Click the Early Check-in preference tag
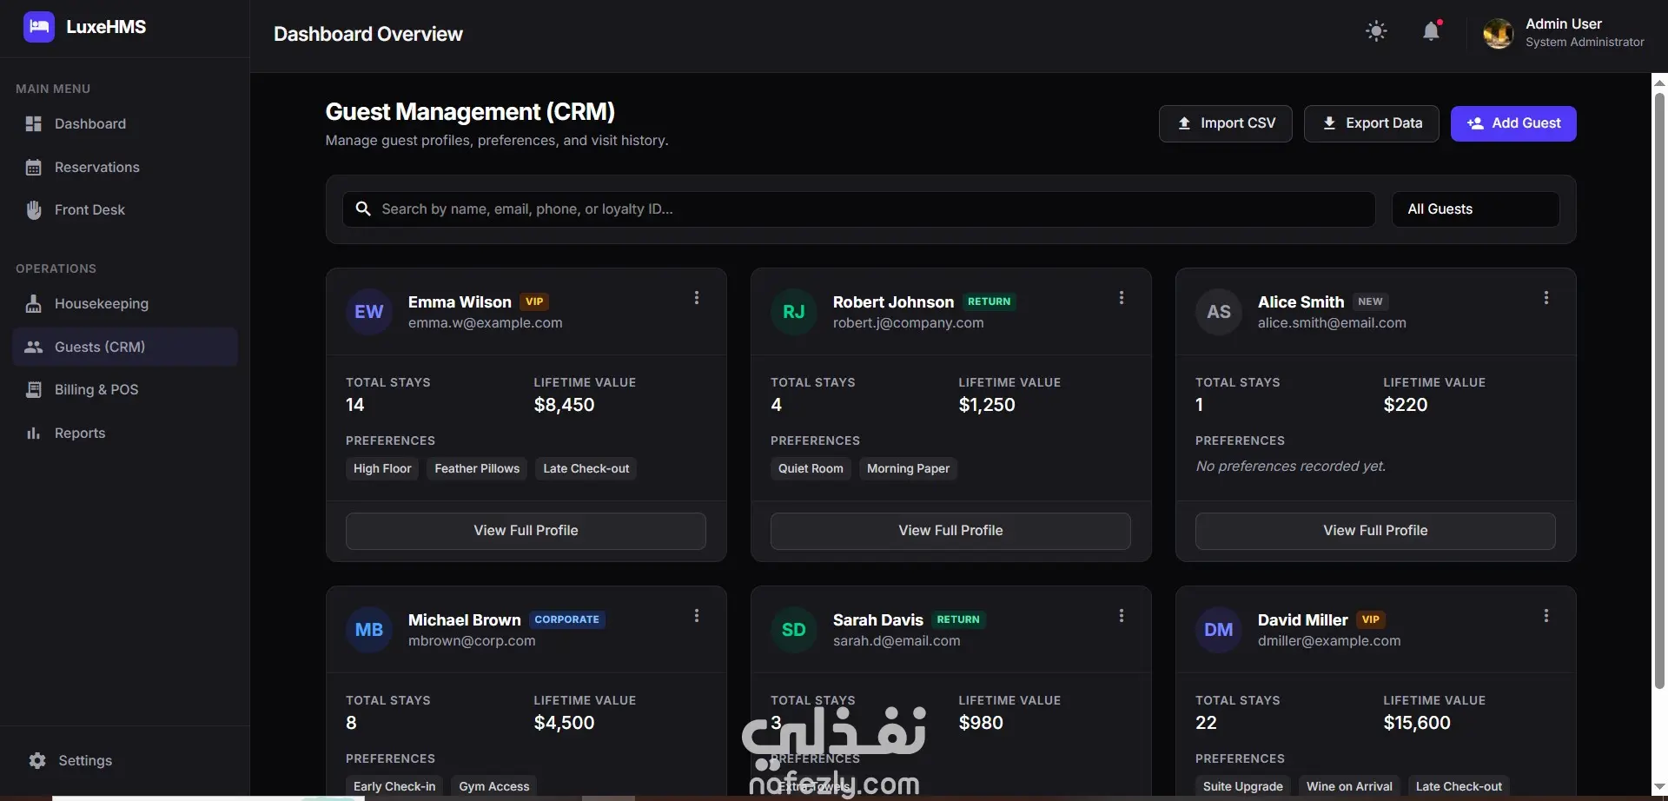1668x801 pixels. (x=394, y=786)
